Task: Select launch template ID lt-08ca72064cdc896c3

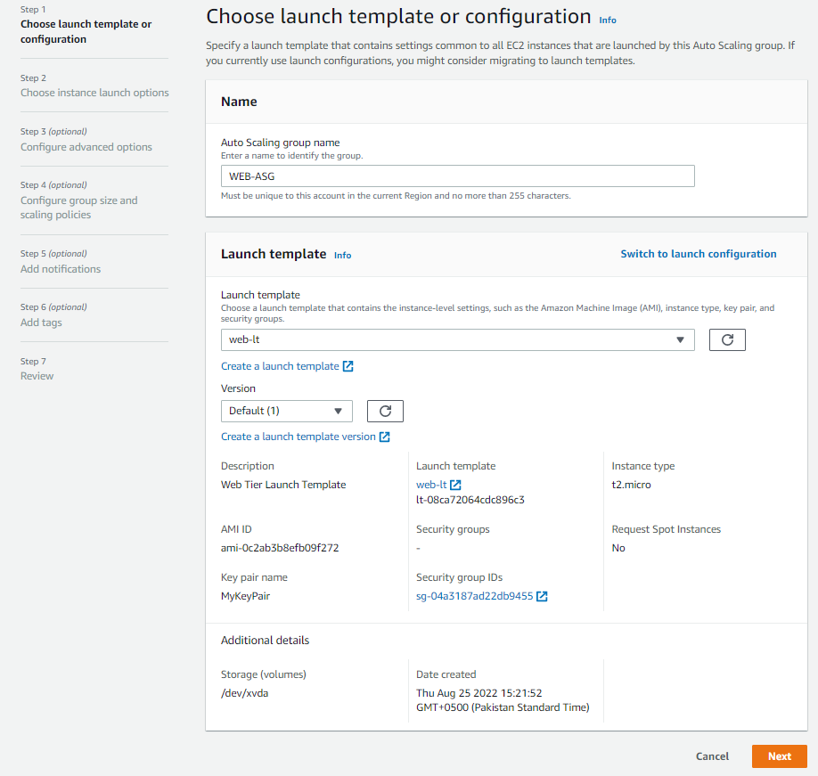Action: point(470,500)
